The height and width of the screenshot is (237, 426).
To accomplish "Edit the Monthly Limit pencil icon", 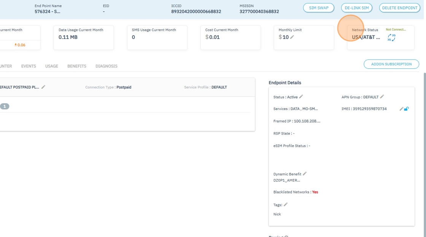I will [x=292, y=37].
